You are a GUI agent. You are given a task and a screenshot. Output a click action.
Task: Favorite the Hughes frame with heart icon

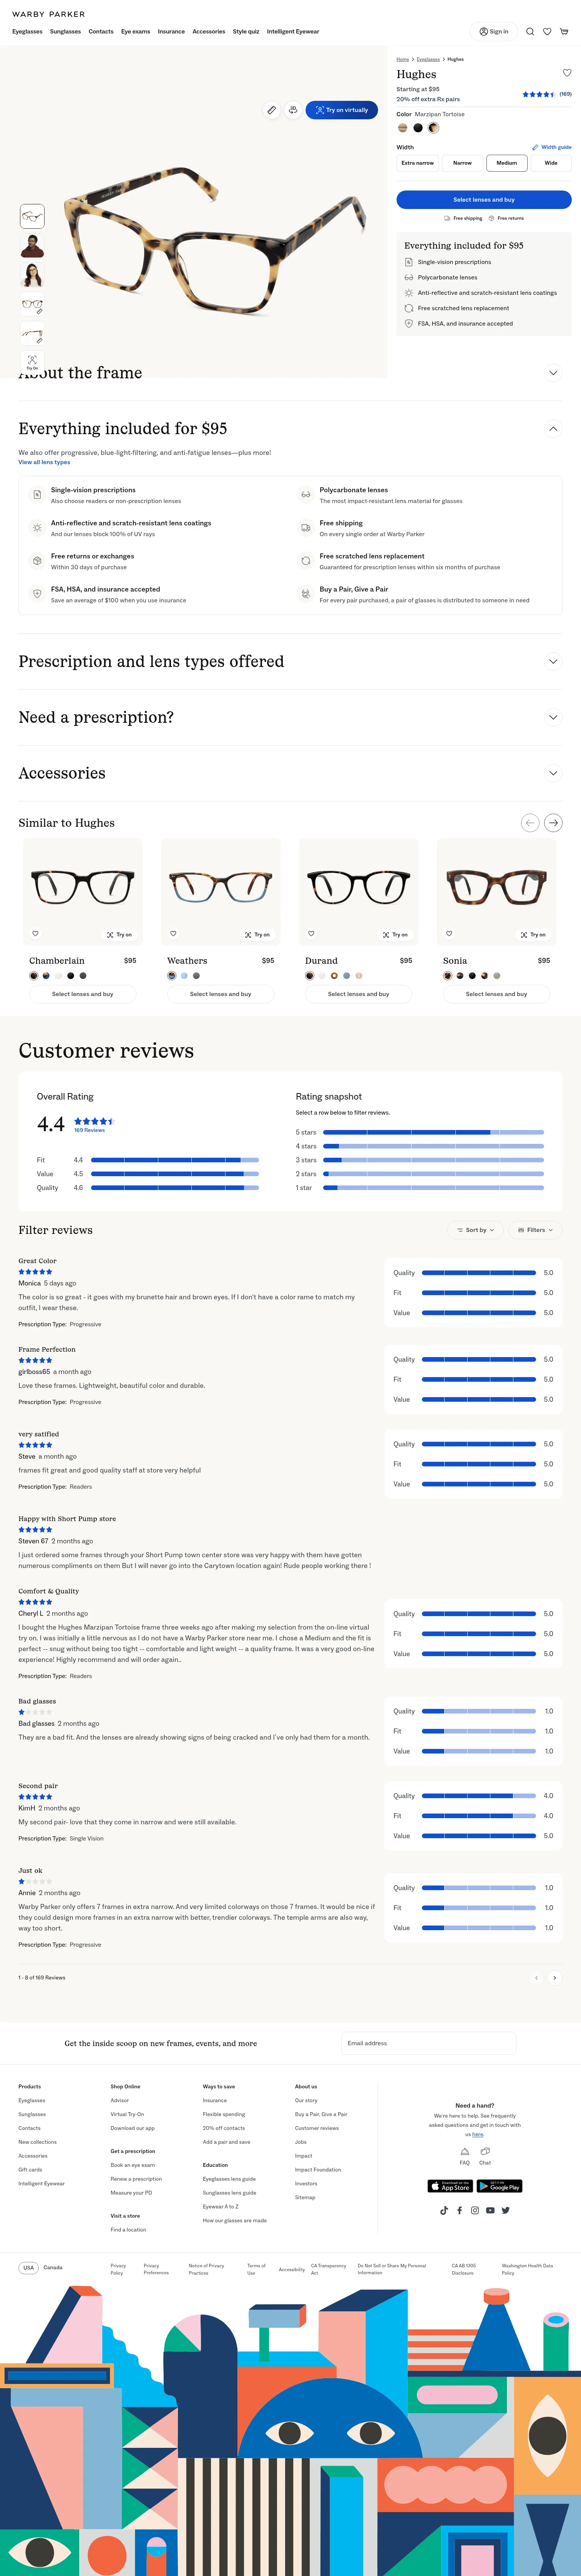click(x=567, y=73)
